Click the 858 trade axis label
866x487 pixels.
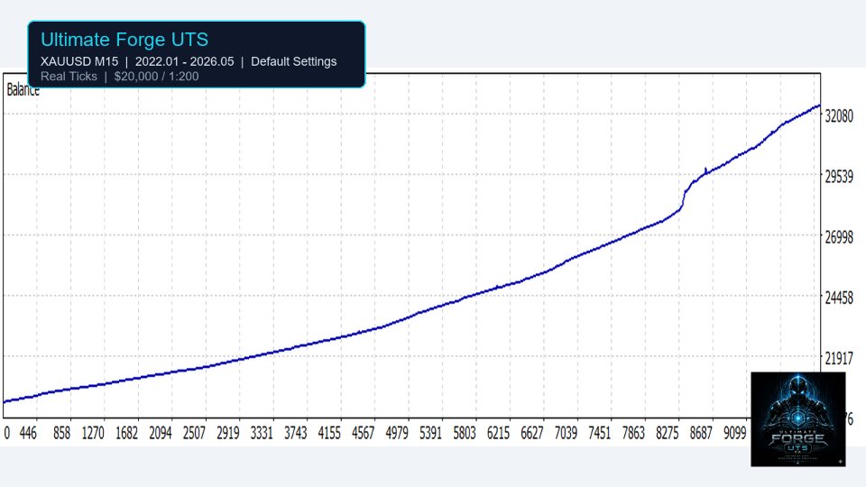(62, 433)
